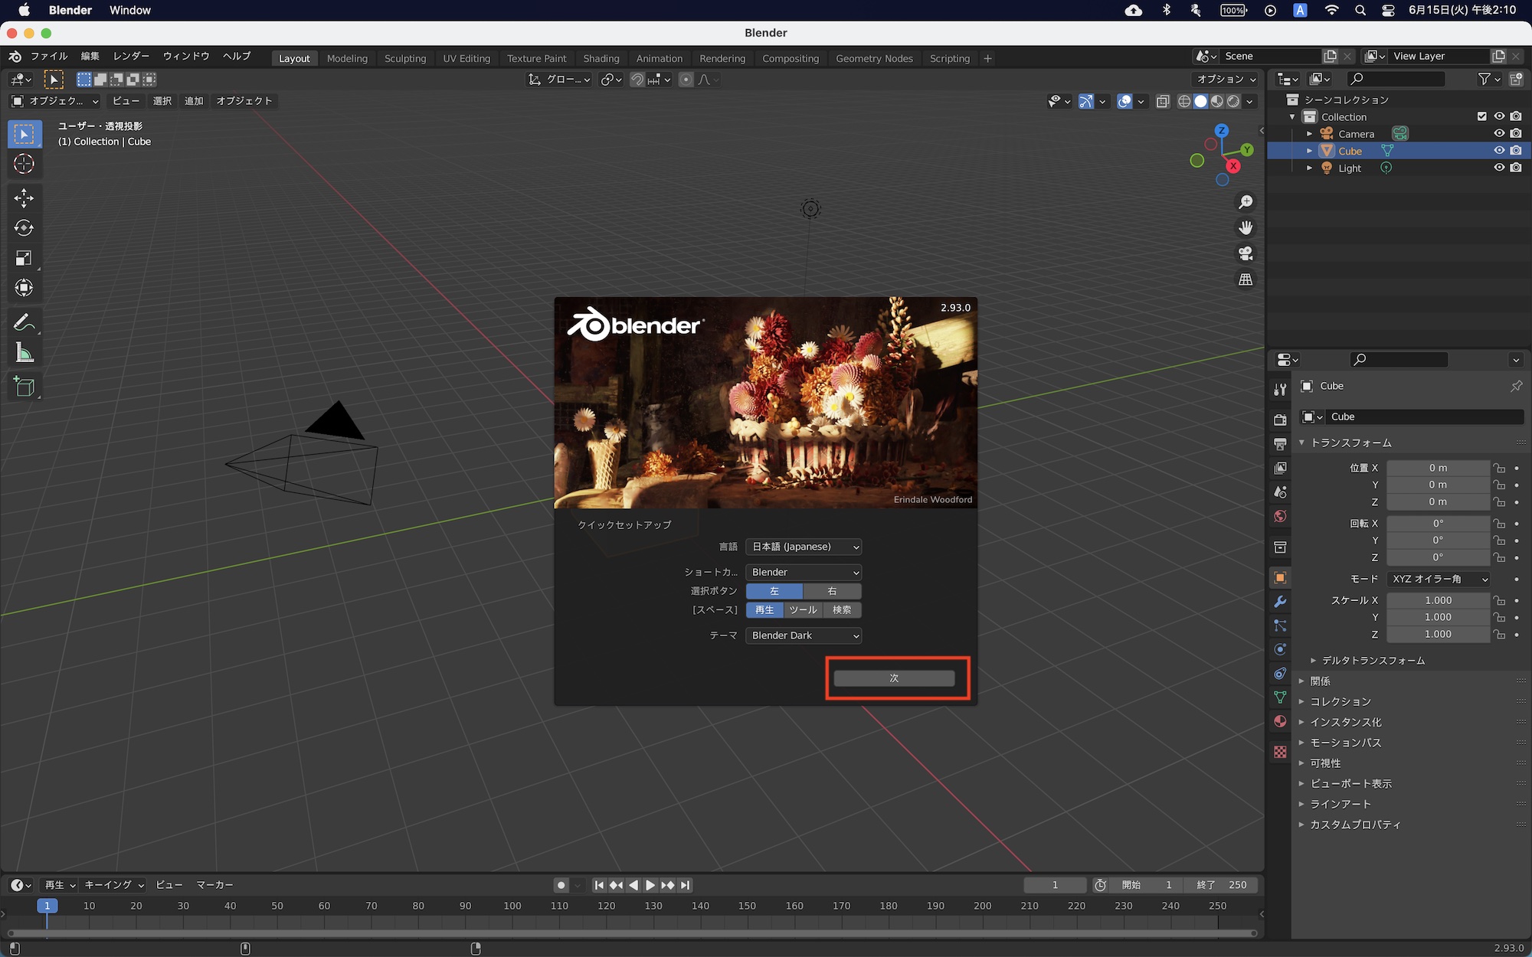Image resolution: width=1532 pixels, height=957 pixels.
Task: Toggle camera view icon in viewport
Action: point(1246,253)
